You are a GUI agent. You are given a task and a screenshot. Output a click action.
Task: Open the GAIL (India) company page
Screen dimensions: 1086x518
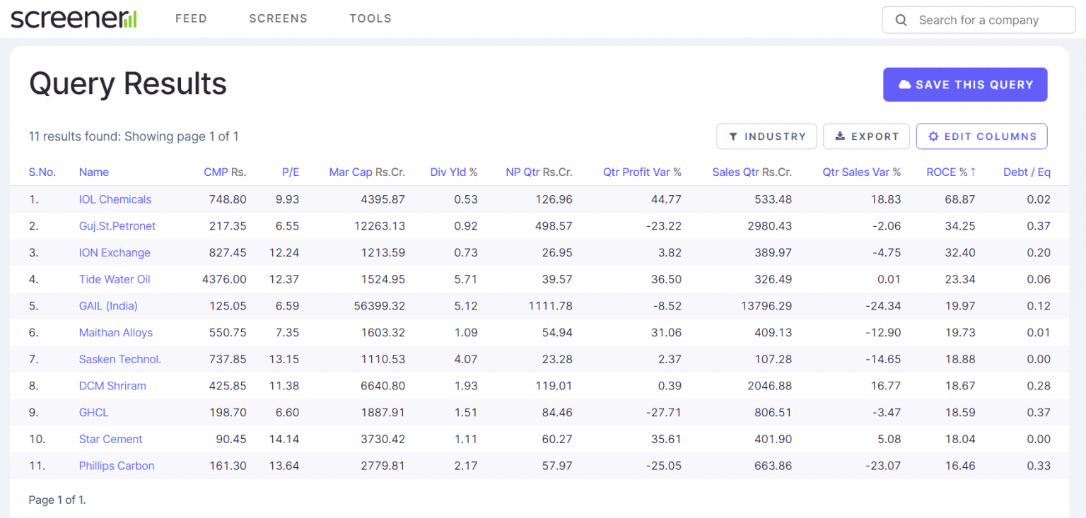108,306
